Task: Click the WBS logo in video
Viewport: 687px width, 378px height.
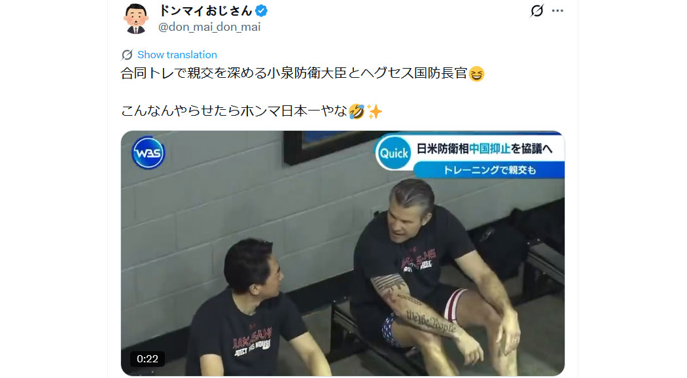Action: pyautogui.click(x=148, y=153)
